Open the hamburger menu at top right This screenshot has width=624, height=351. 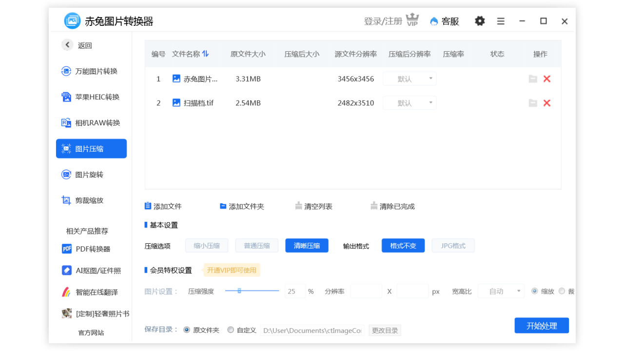click(501, 21)
